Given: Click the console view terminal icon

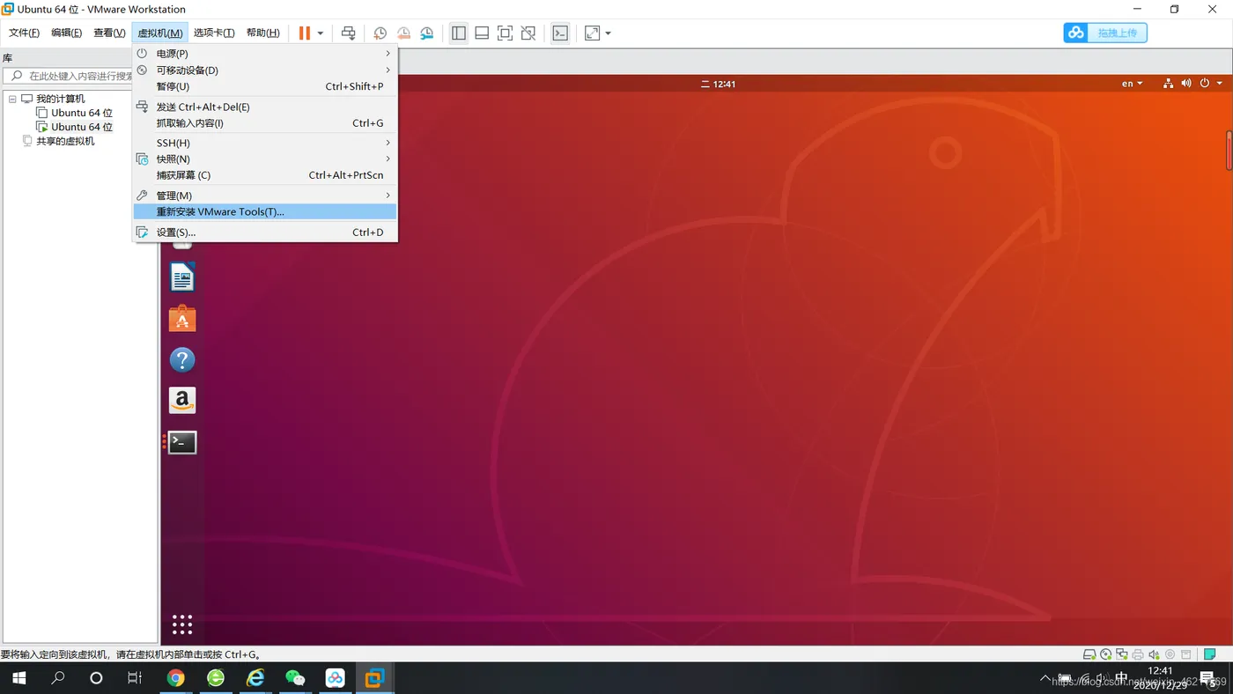Looking at the screenshot, I should [560, 33].
